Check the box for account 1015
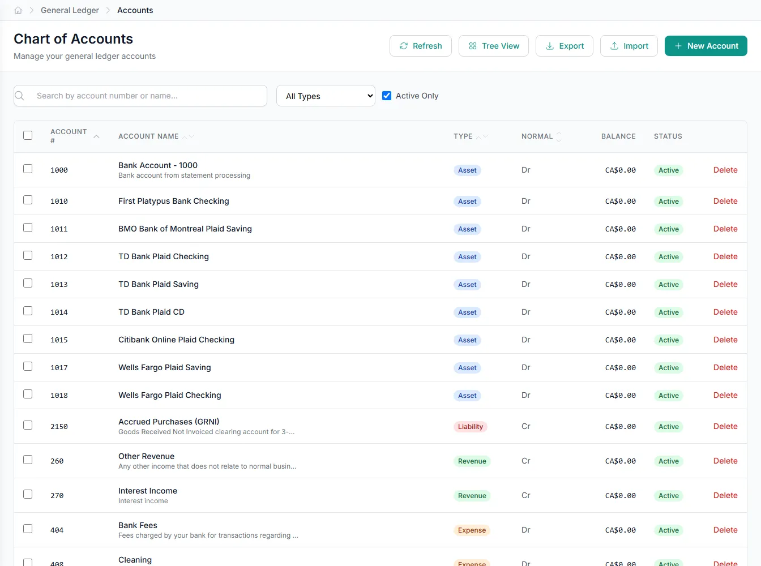 (x=28, y=338)
